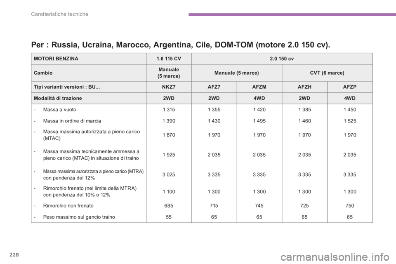Click the page heading starting with Per : Russia
396x264 pixels.
(180, 44)
